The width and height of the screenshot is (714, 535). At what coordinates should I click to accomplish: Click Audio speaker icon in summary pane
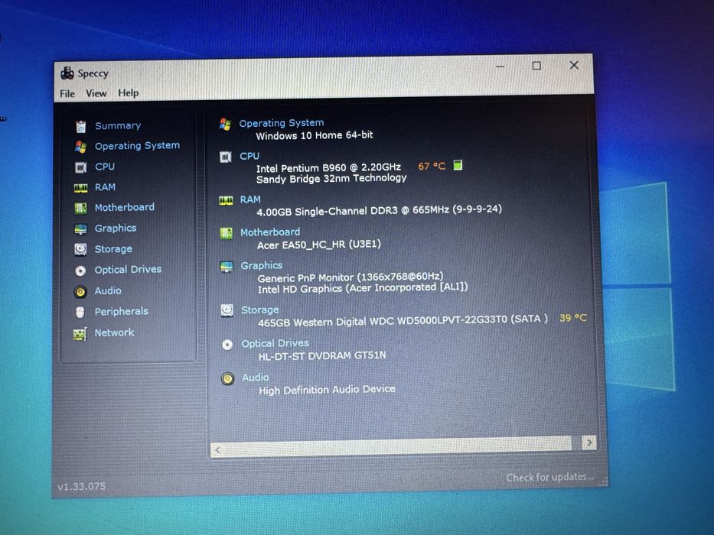(228, 378)
